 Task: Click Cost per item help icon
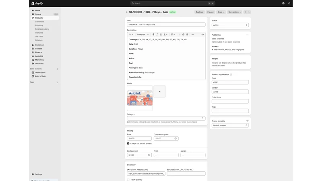(x=149, y=155)
